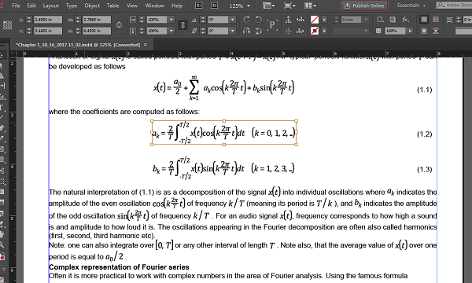Image resolution: width=472 pixels, height=283 pixels.
Task: Select the Type tool
Action: point(2,108)
